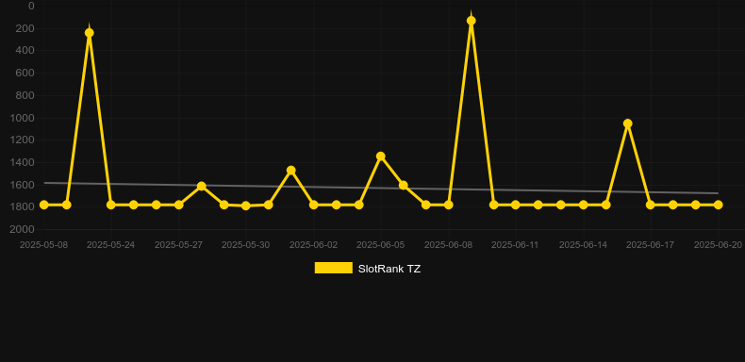Click the data point at 2025-06-02
Viewport: 745px width, 362px height.
314,205
